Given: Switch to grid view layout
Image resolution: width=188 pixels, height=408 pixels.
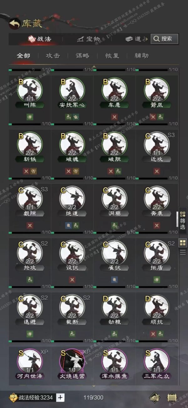Looking at the screenshot, I should point(182,243).
